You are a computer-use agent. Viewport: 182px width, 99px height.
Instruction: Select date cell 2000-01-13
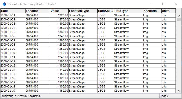click(x=13, y=66)
